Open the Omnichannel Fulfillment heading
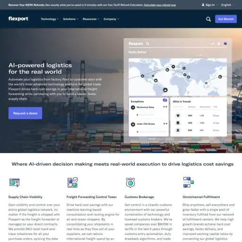Viewport: 242px width, 242px height. click(x=201, y=197)
